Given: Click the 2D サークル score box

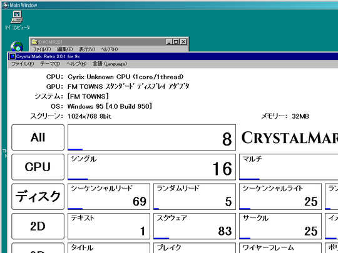Looking at the screenshot, I should point(280,226).
